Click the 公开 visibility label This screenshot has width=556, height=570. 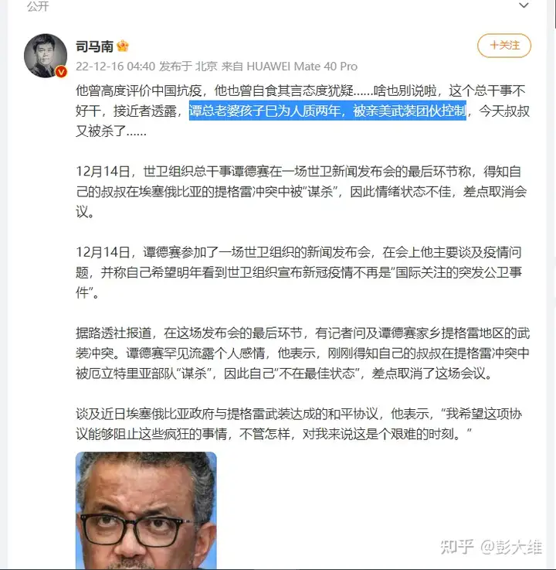[38, 6]
